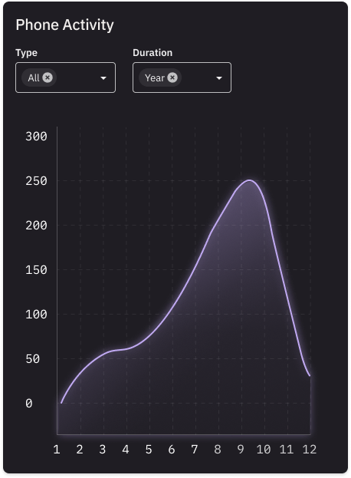Click the Phone Activity heading
The width and height of the screenshot is (351, 478).
(65, 25)
